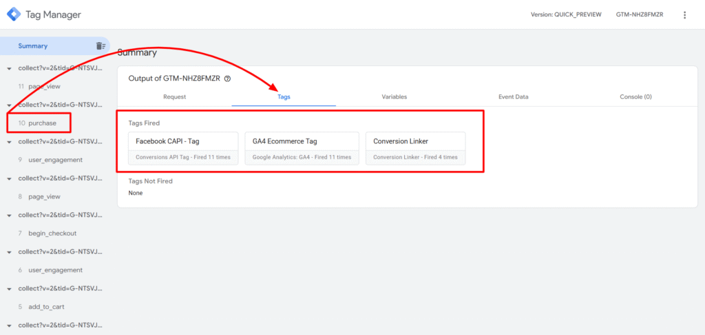
Task: Open the three-dot more options menu
Action: click(x=684, y=14)
